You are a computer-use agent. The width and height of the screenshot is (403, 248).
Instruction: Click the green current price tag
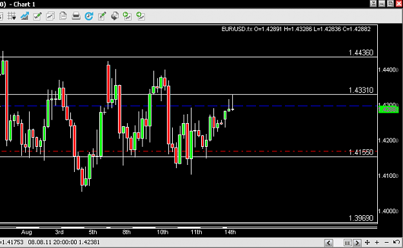click(x=388, y=110)
